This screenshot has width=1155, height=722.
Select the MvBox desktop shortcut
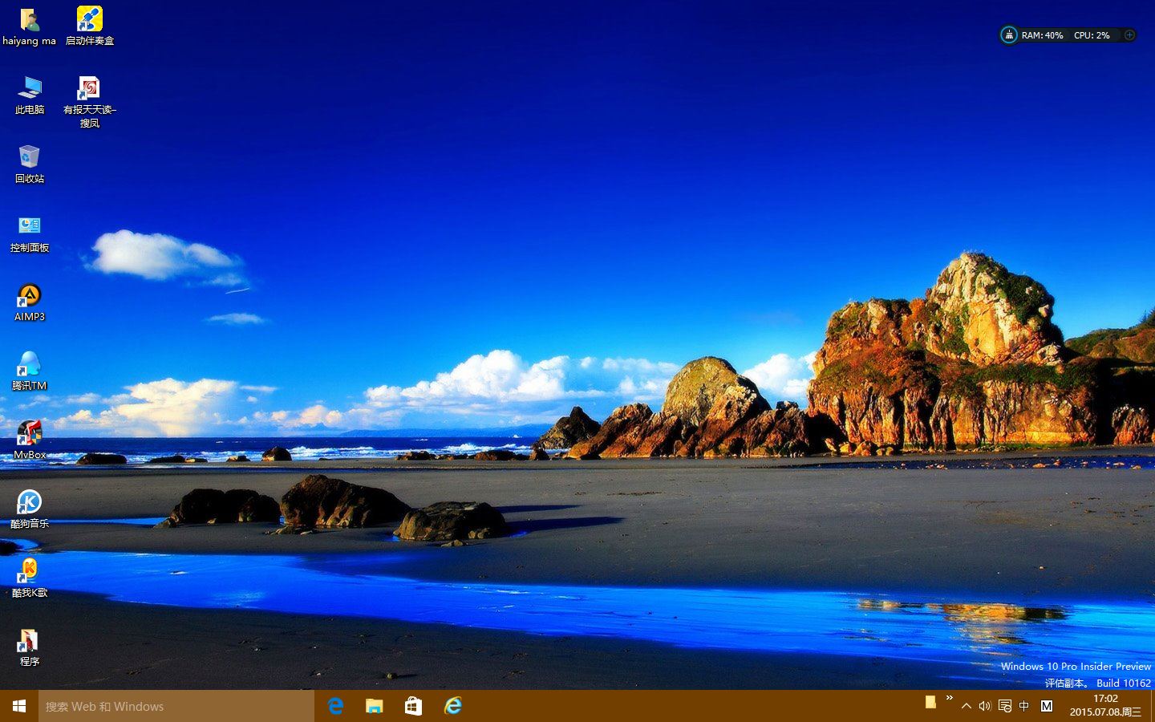pos(30,440)
